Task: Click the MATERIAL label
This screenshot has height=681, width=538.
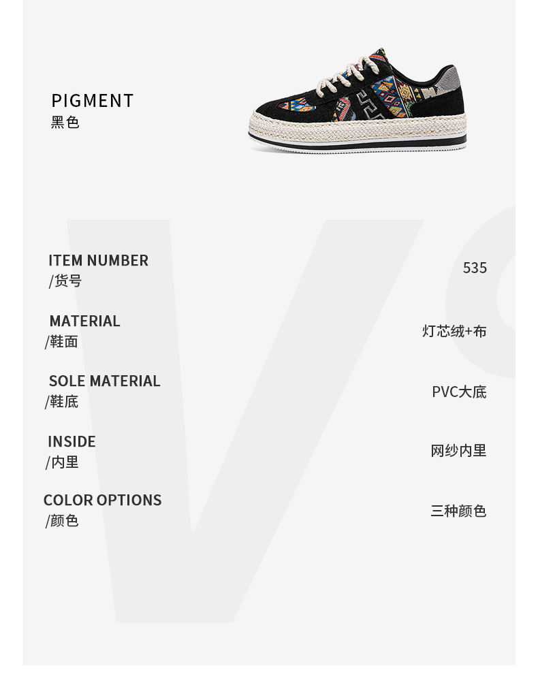Action: click(x=84, y=321)
